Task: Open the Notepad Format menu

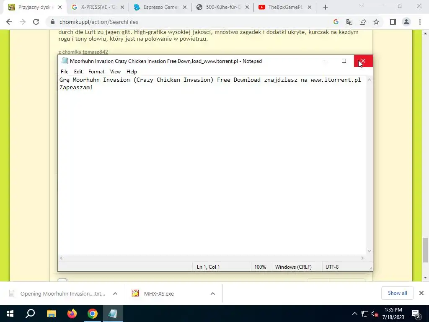Action: coord(96,71)
